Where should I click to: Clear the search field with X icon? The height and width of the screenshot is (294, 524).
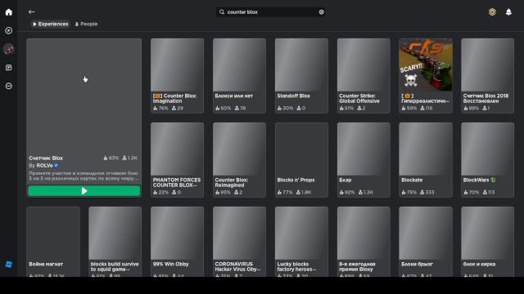(321, 12)
